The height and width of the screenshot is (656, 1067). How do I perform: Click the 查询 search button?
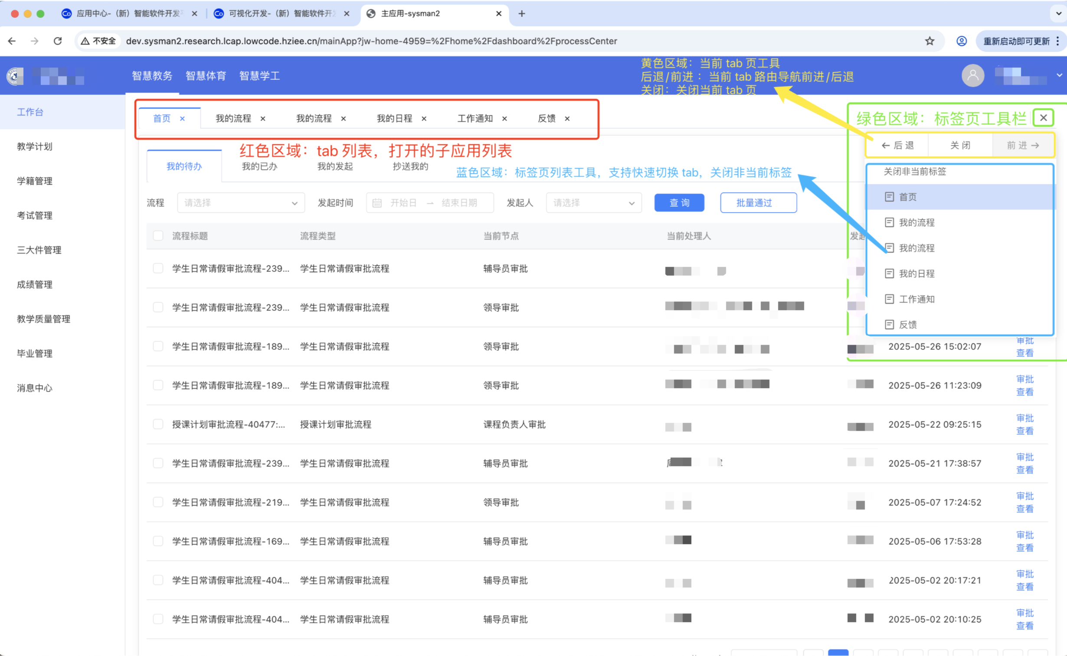coord(679,203)
